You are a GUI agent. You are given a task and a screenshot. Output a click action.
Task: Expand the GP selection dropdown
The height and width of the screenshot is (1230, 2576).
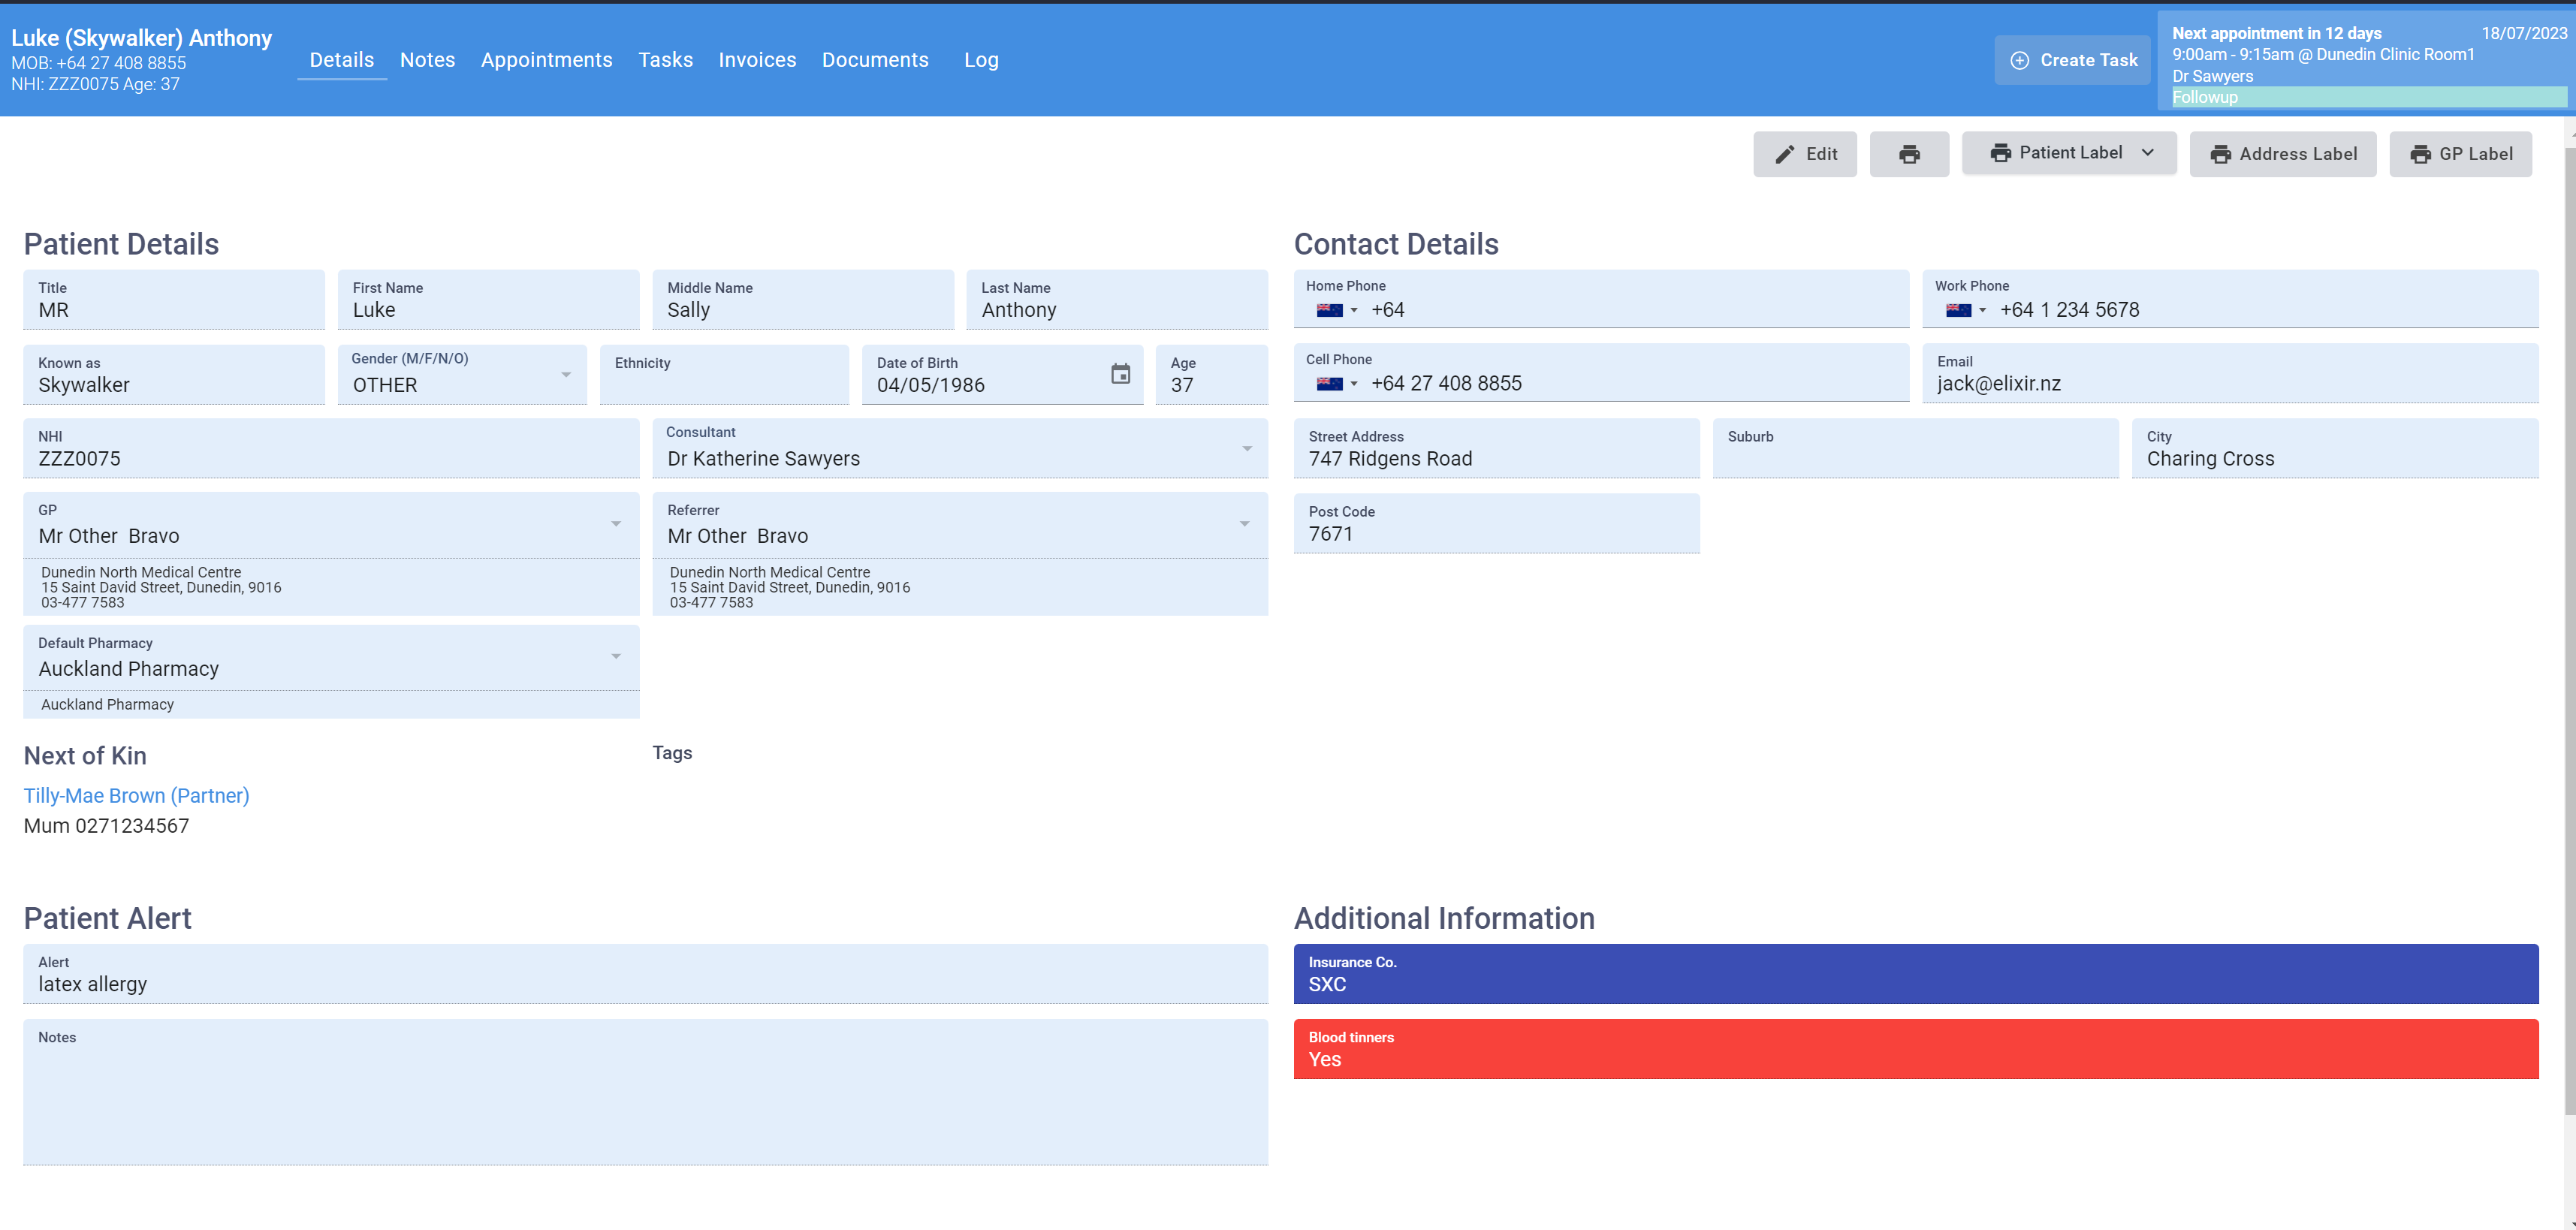click(x=616, y=523)
